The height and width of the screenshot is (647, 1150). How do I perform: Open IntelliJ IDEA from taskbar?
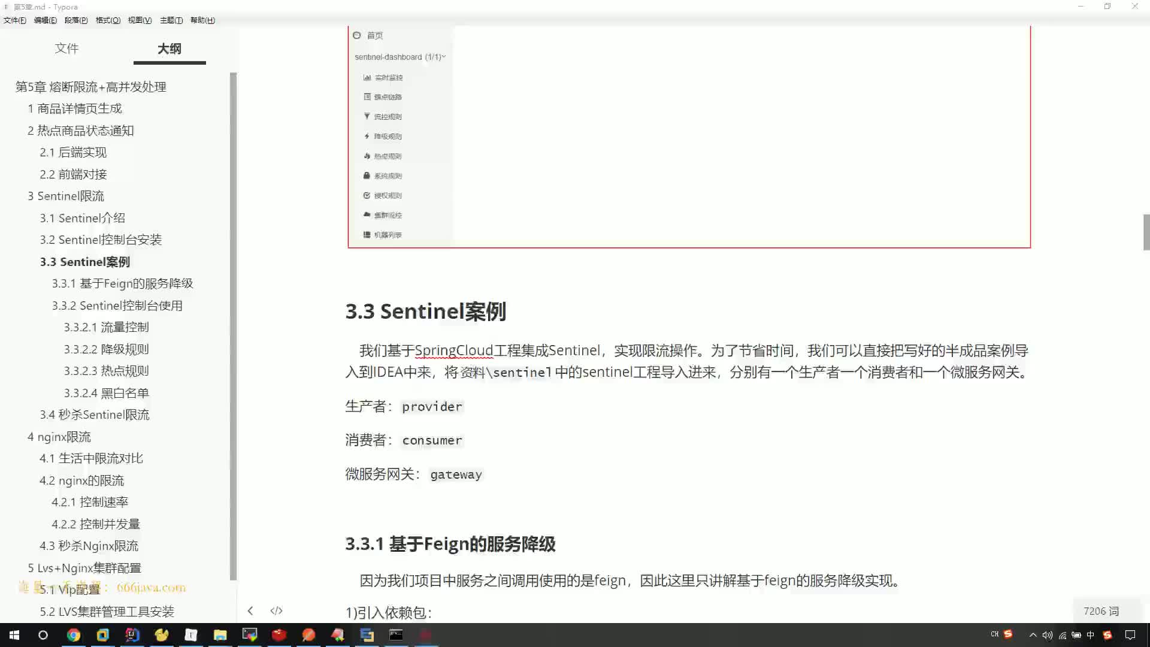(x=132, y=635)
